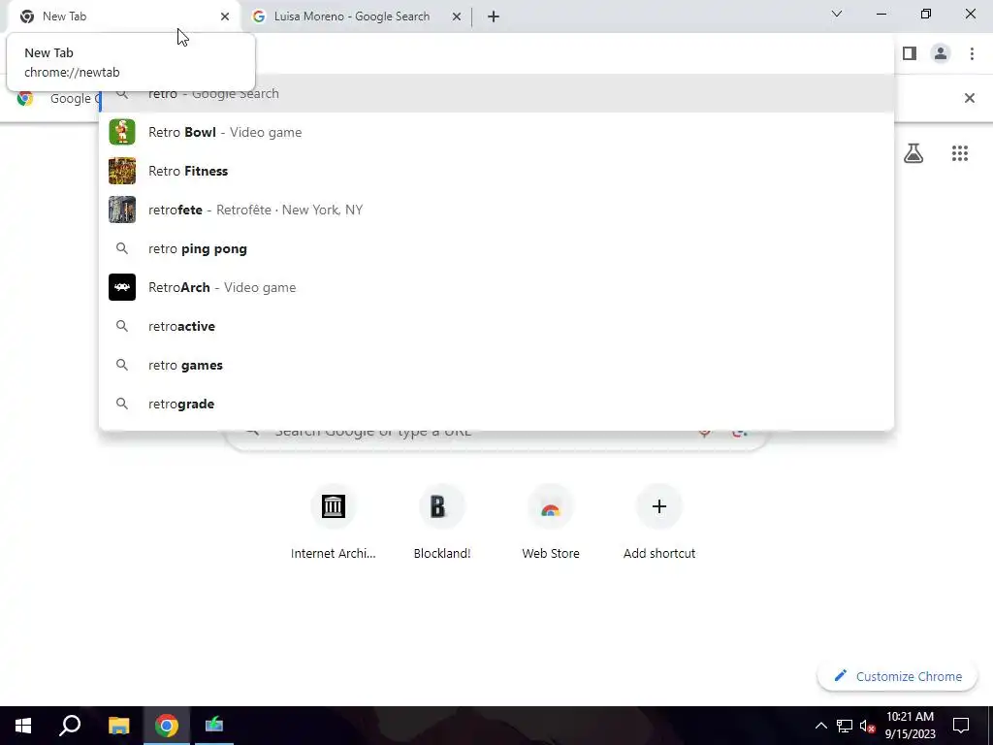Open the Chrome three-dot menu

click(972, 53)
